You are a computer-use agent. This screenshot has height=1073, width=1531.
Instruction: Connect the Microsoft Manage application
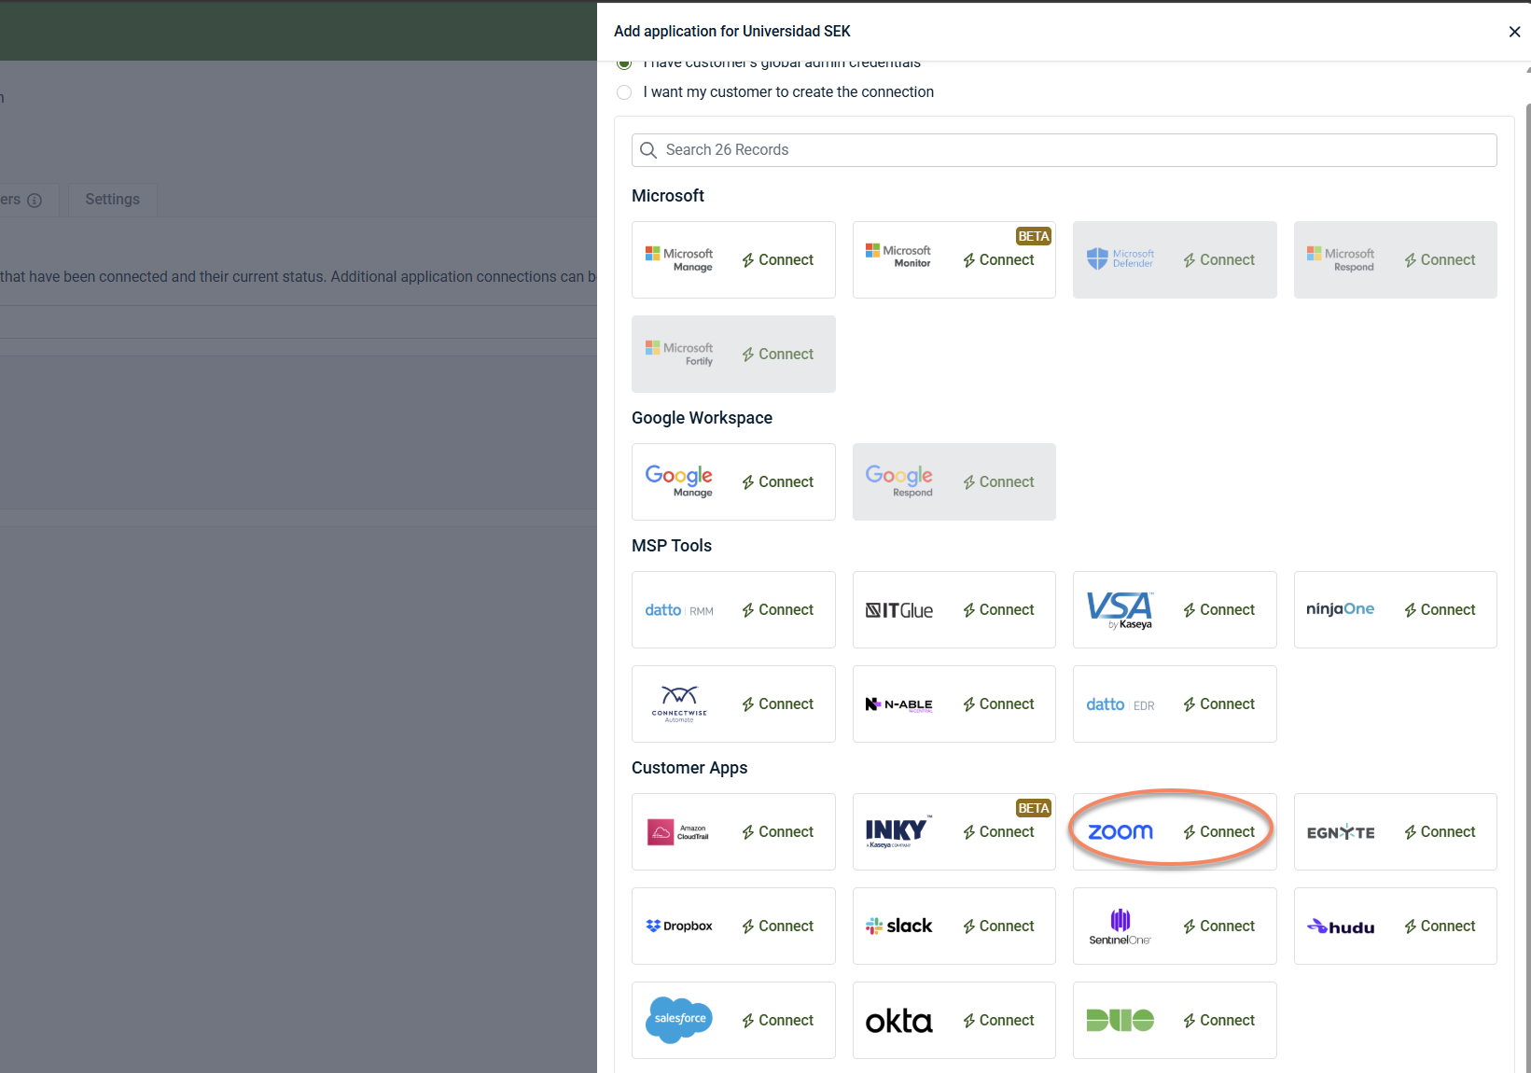778,260
